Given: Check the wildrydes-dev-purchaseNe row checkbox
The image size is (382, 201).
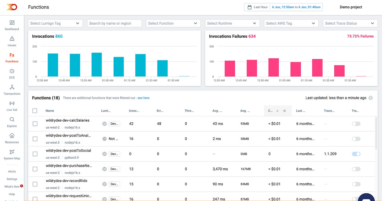Looking at the screenshot, I should pyautogui.click(x=35, y=169).
